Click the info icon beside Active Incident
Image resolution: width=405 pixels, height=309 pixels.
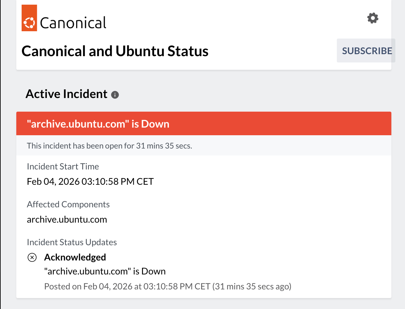pos(115,95)
